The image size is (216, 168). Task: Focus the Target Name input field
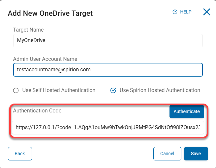pos(108,40)
